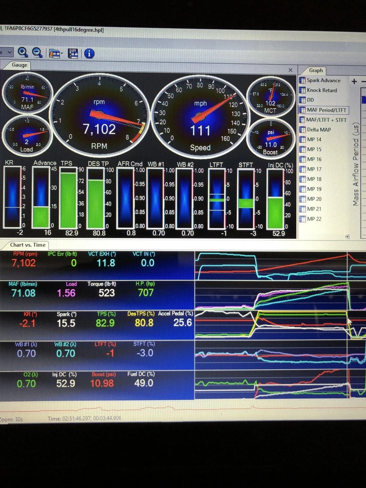Click the RPM tachometer gauge
This screenshot has height=488, width=366.
point(99,115)
